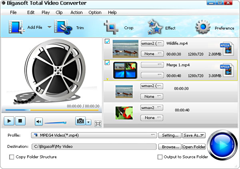Screen dimensions: 240x169
Task: Click the Add File toolbar icon
Action: tap(14, 28)
